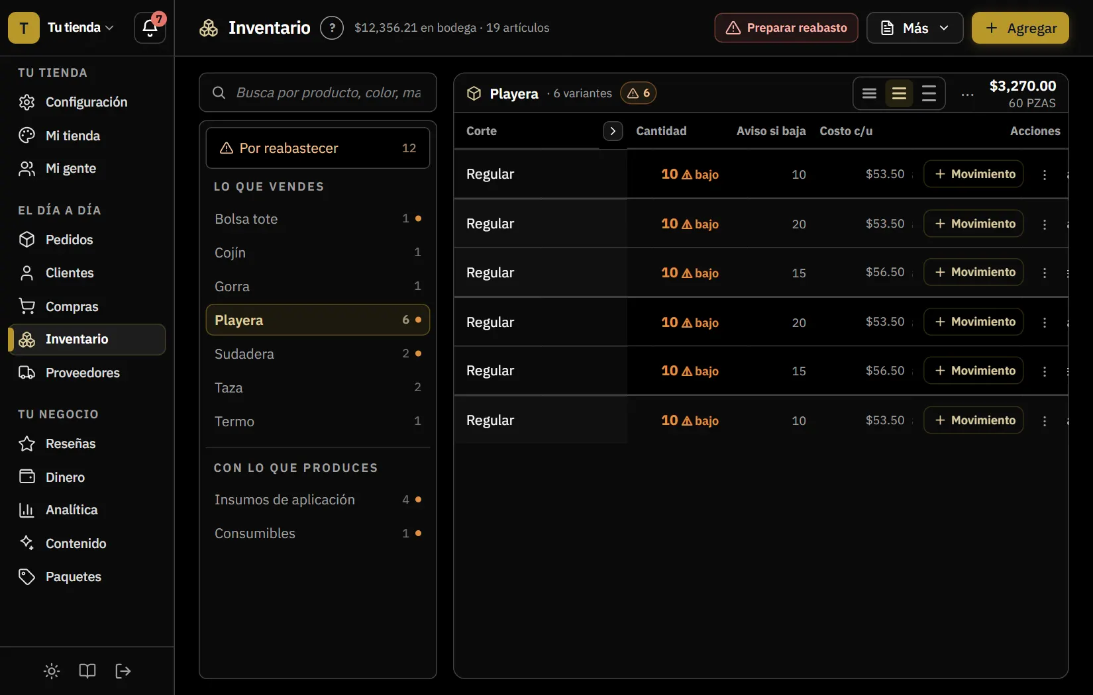Click the low-stock warning badge showing 6
This screenshot has width=1093, height=695.
coord(639,93)
